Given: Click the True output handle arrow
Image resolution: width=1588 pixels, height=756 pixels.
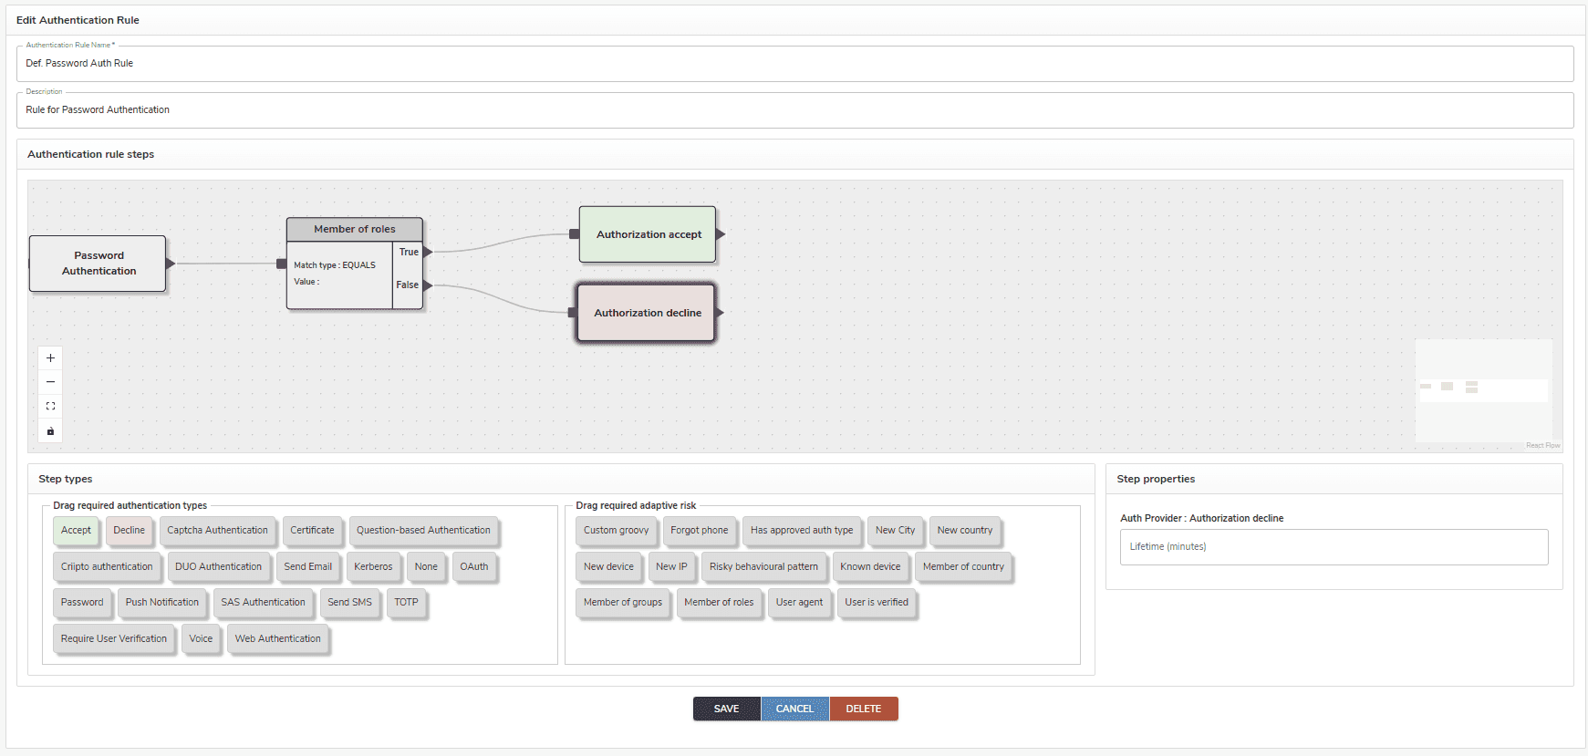Looking at the screenshot, I should coord(427,252).
